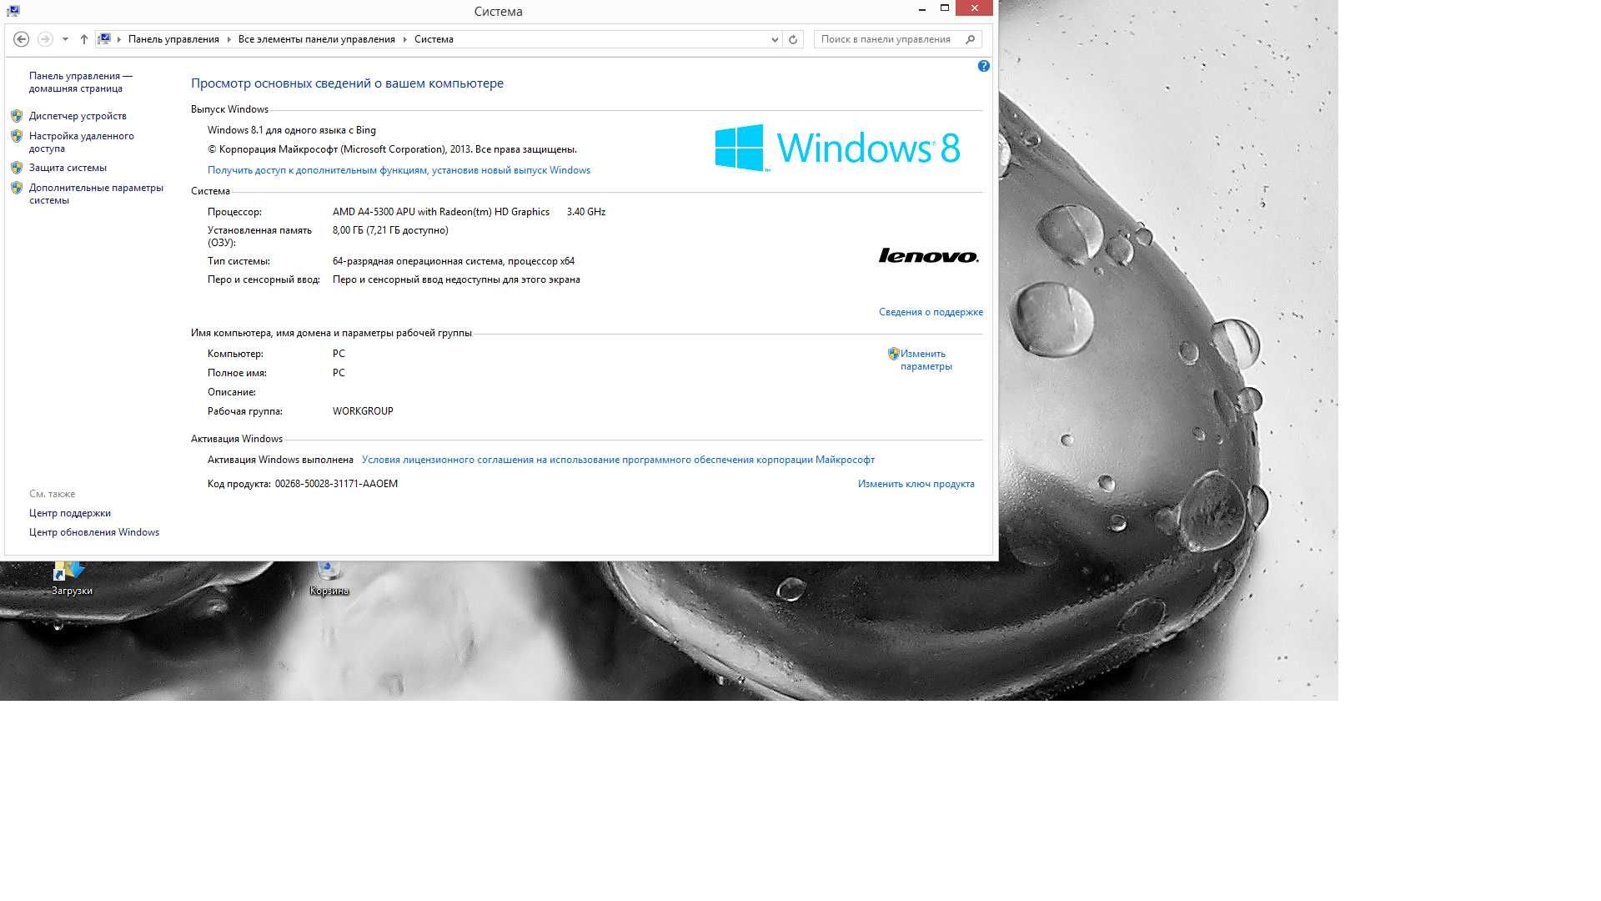
Task: Expand chevron before 'Система' breadcrumb
Action: coord(405,39)
